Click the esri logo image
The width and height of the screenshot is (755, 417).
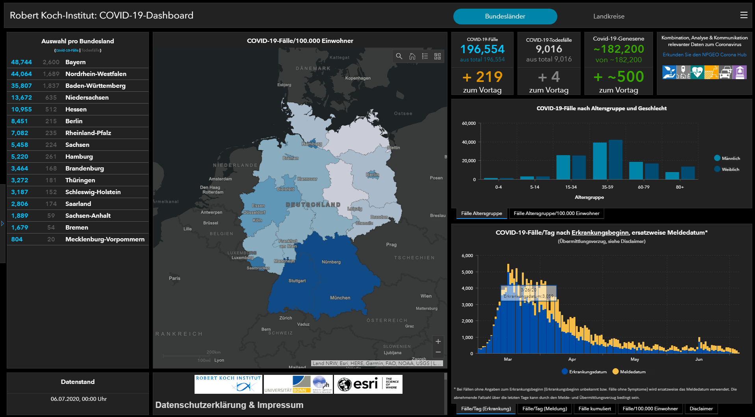pos(368,384)
